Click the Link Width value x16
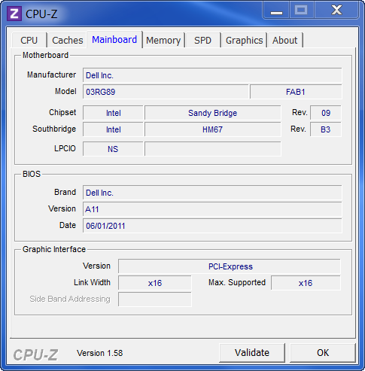The image size is (365, 371). (x=155, y=283)
